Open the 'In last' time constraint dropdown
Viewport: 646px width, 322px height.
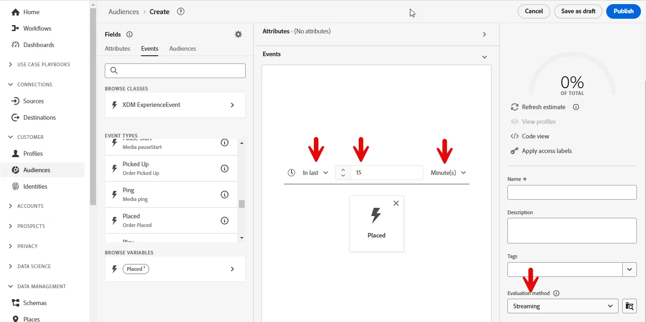(x=315, y=173)
